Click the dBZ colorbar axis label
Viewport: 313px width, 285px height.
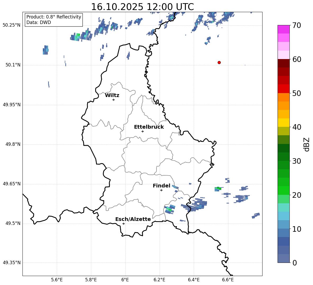306,144
